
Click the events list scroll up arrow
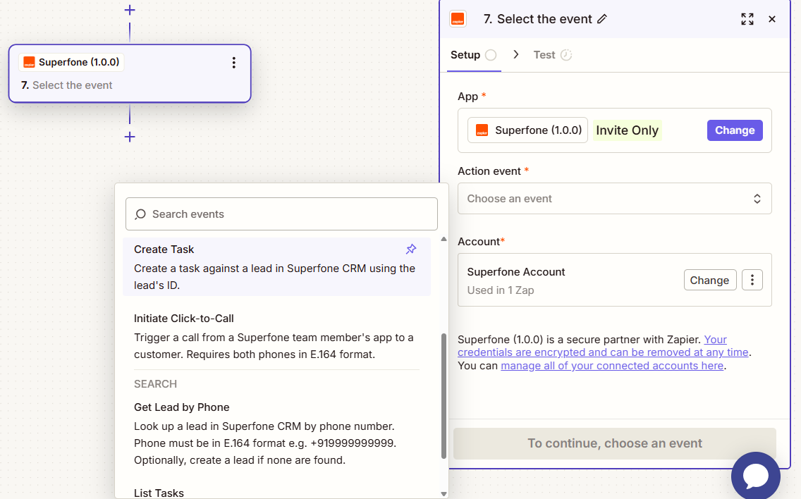coord(444,239)
